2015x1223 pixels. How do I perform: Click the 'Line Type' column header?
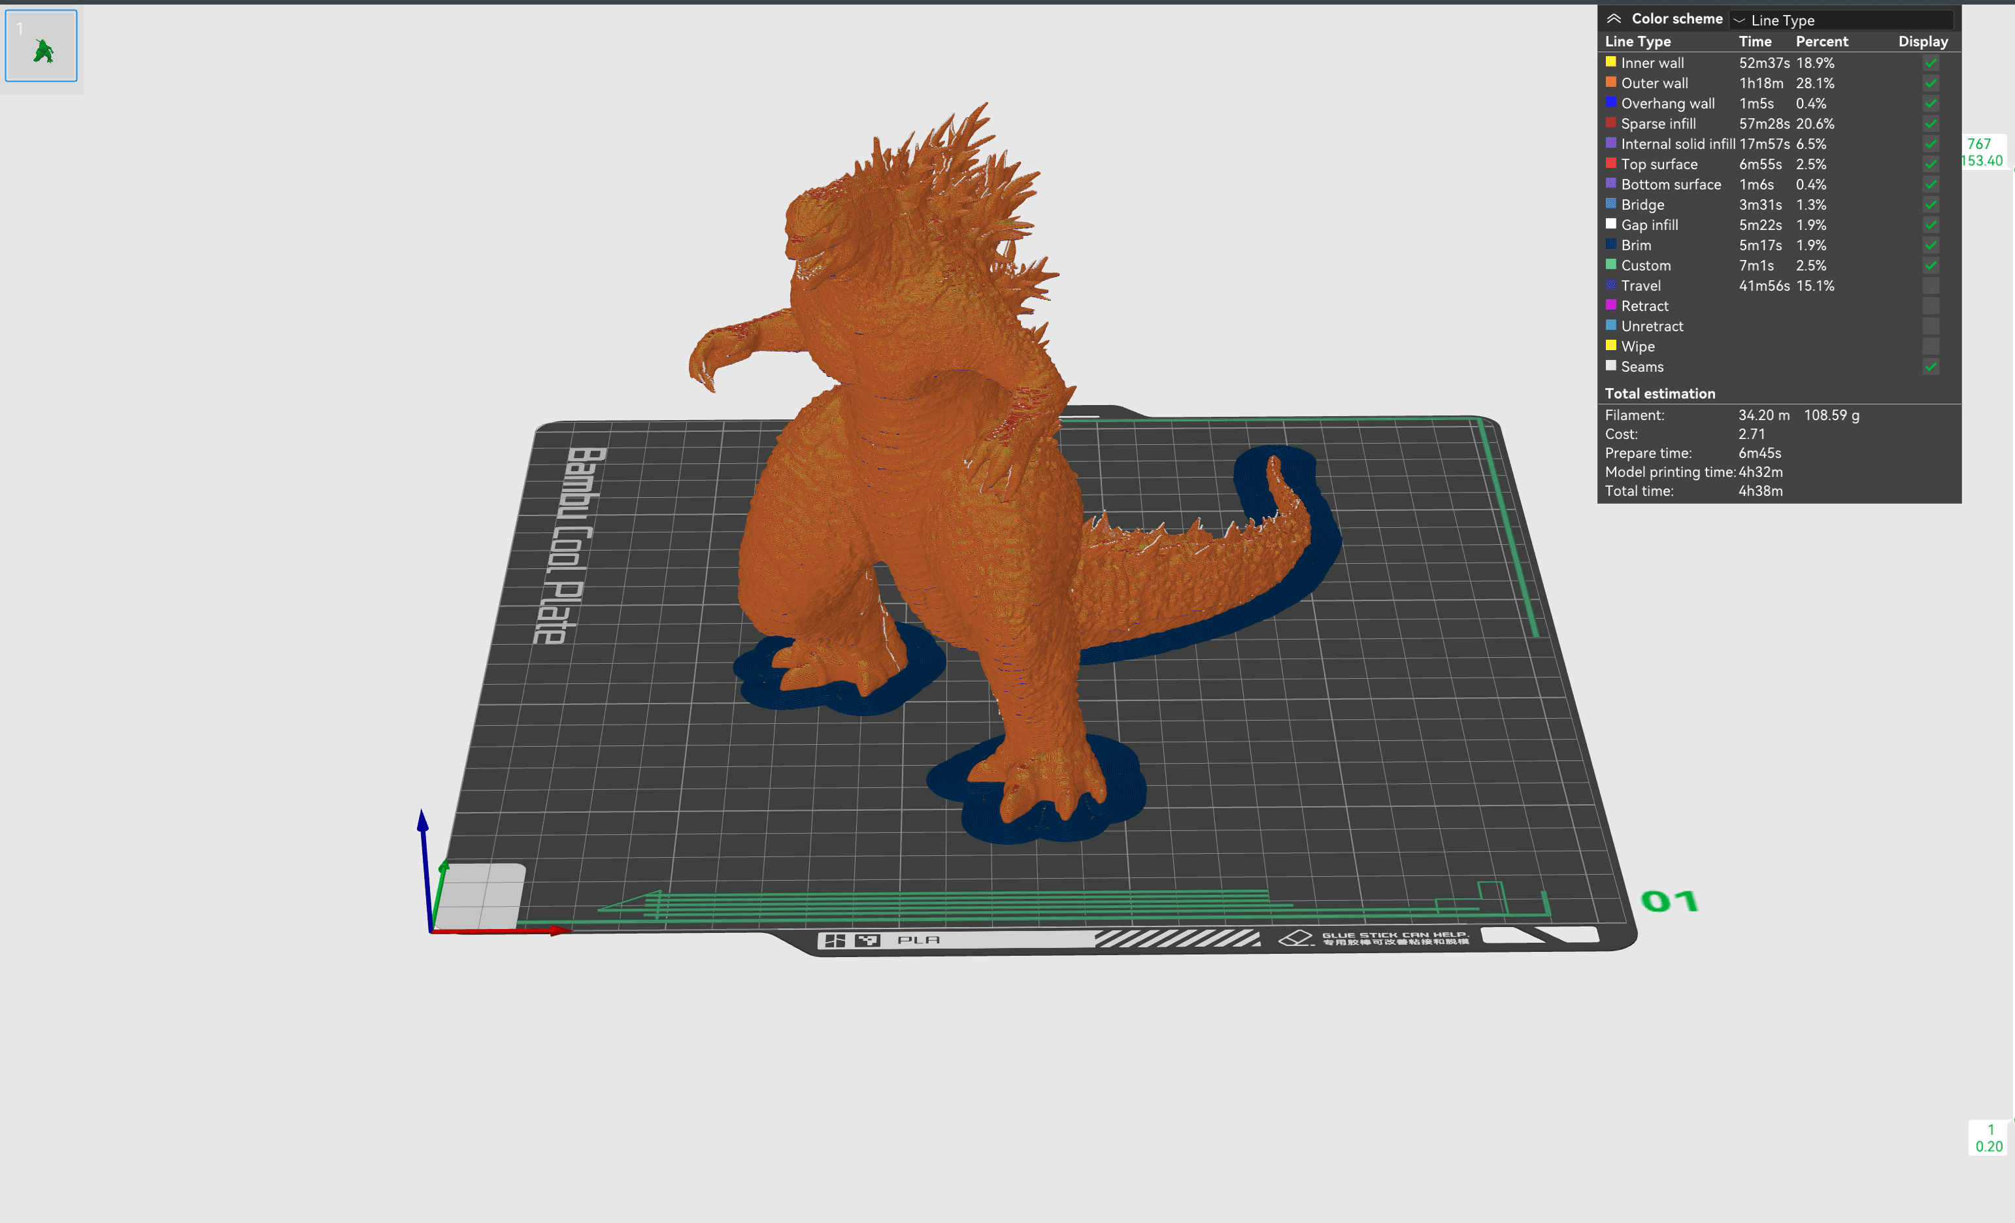coord(1637,42)
